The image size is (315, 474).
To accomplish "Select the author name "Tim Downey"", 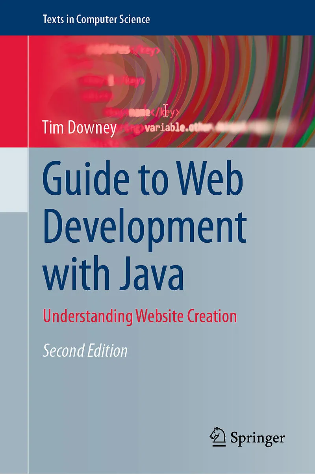I will 79,128.
